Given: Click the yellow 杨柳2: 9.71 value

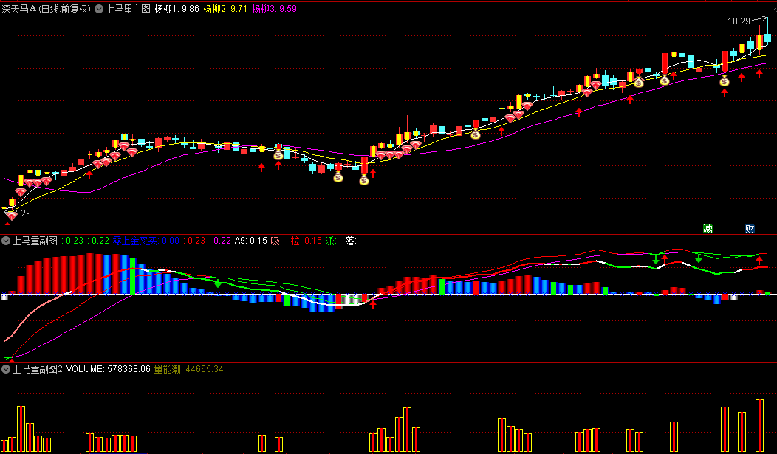Looking at the screenshot, I should pyautogui.click(x=225, y=9).
